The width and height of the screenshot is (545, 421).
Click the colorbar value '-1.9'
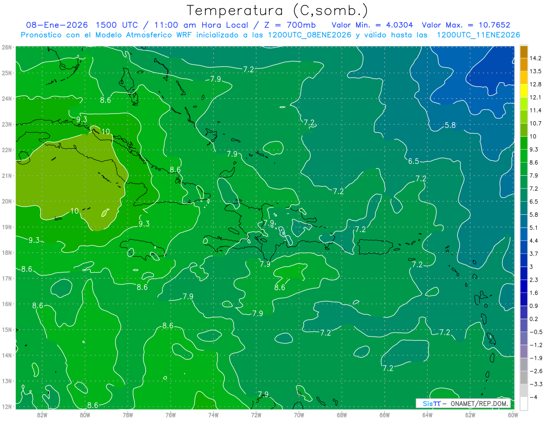[x=535, y=357]
